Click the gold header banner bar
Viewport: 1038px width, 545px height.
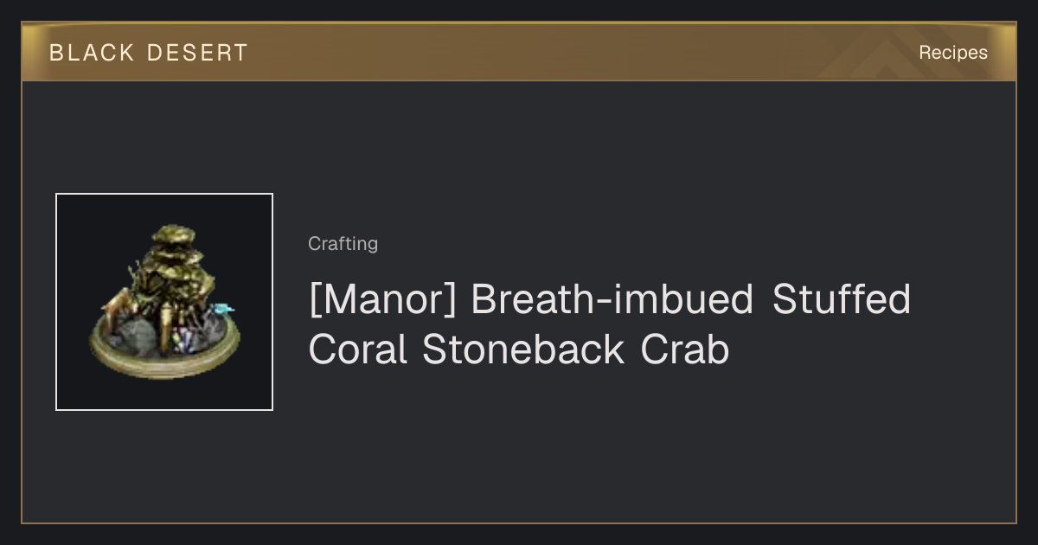tap(519, 52)
